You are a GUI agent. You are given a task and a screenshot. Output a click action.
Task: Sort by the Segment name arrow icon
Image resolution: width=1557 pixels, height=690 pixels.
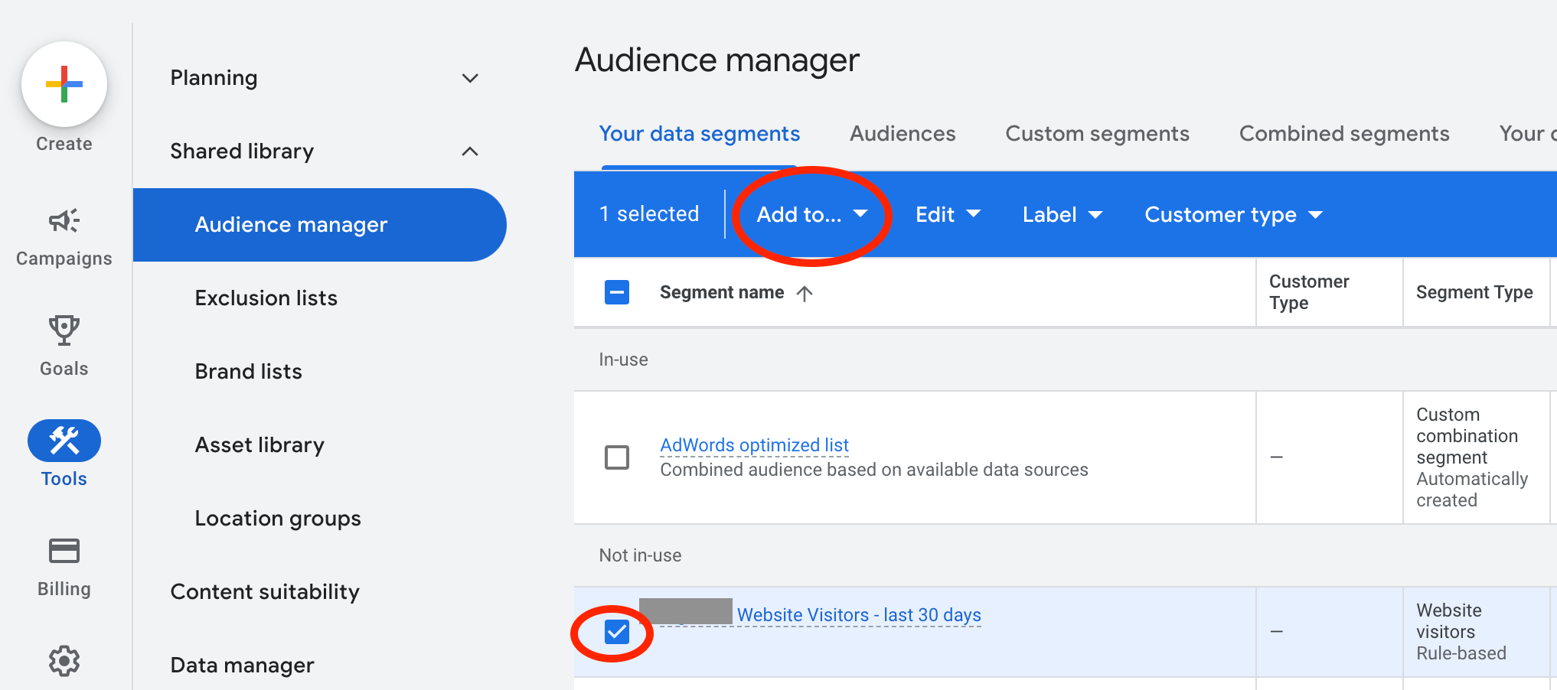coord(805,293)
